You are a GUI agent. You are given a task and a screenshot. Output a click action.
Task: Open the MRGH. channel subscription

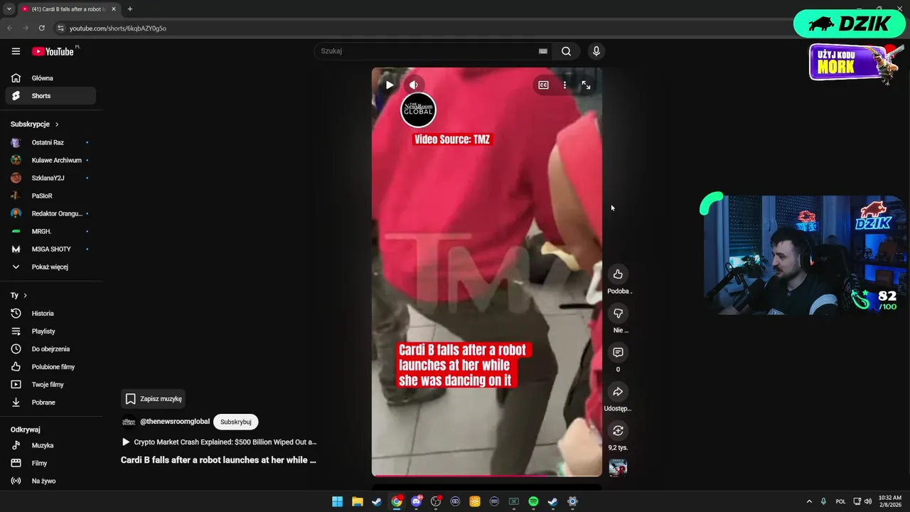point(50,231)
